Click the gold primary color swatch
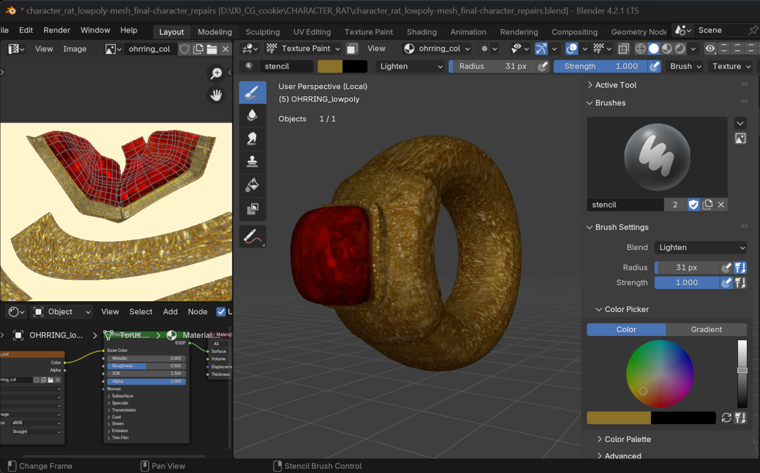760x473 pixels. coord(619,418)
